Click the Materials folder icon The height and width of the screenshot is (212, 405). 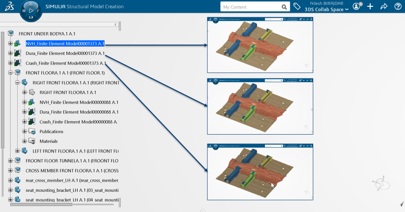pos(32,141)
